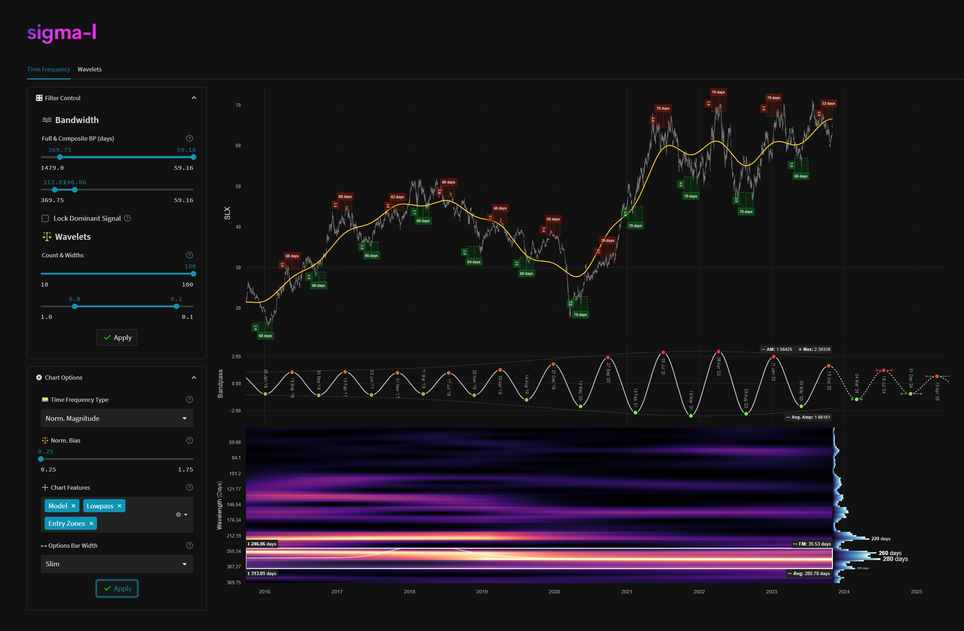Open help for Time Frequency Type
The width and height of the screenshot is (964, 631).
[189, 400]
